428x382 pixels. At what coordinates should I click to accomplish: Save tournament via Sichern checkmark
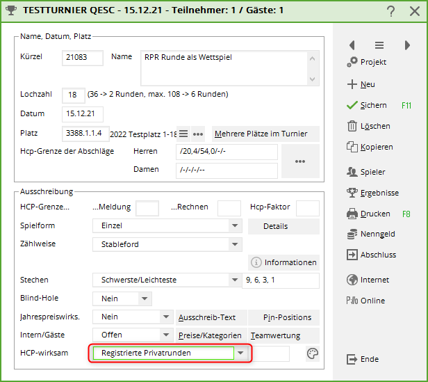[x=367, y=105]
